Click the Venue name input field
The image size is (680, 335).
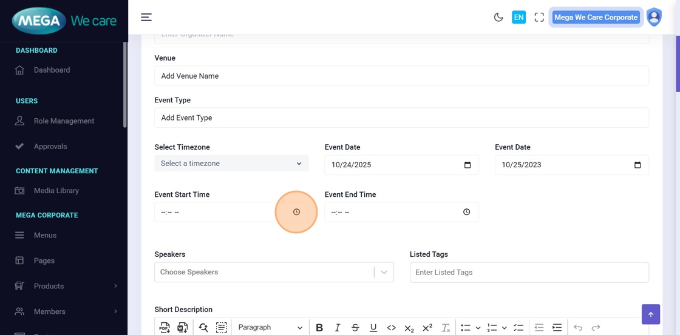[x=401, y=76]
